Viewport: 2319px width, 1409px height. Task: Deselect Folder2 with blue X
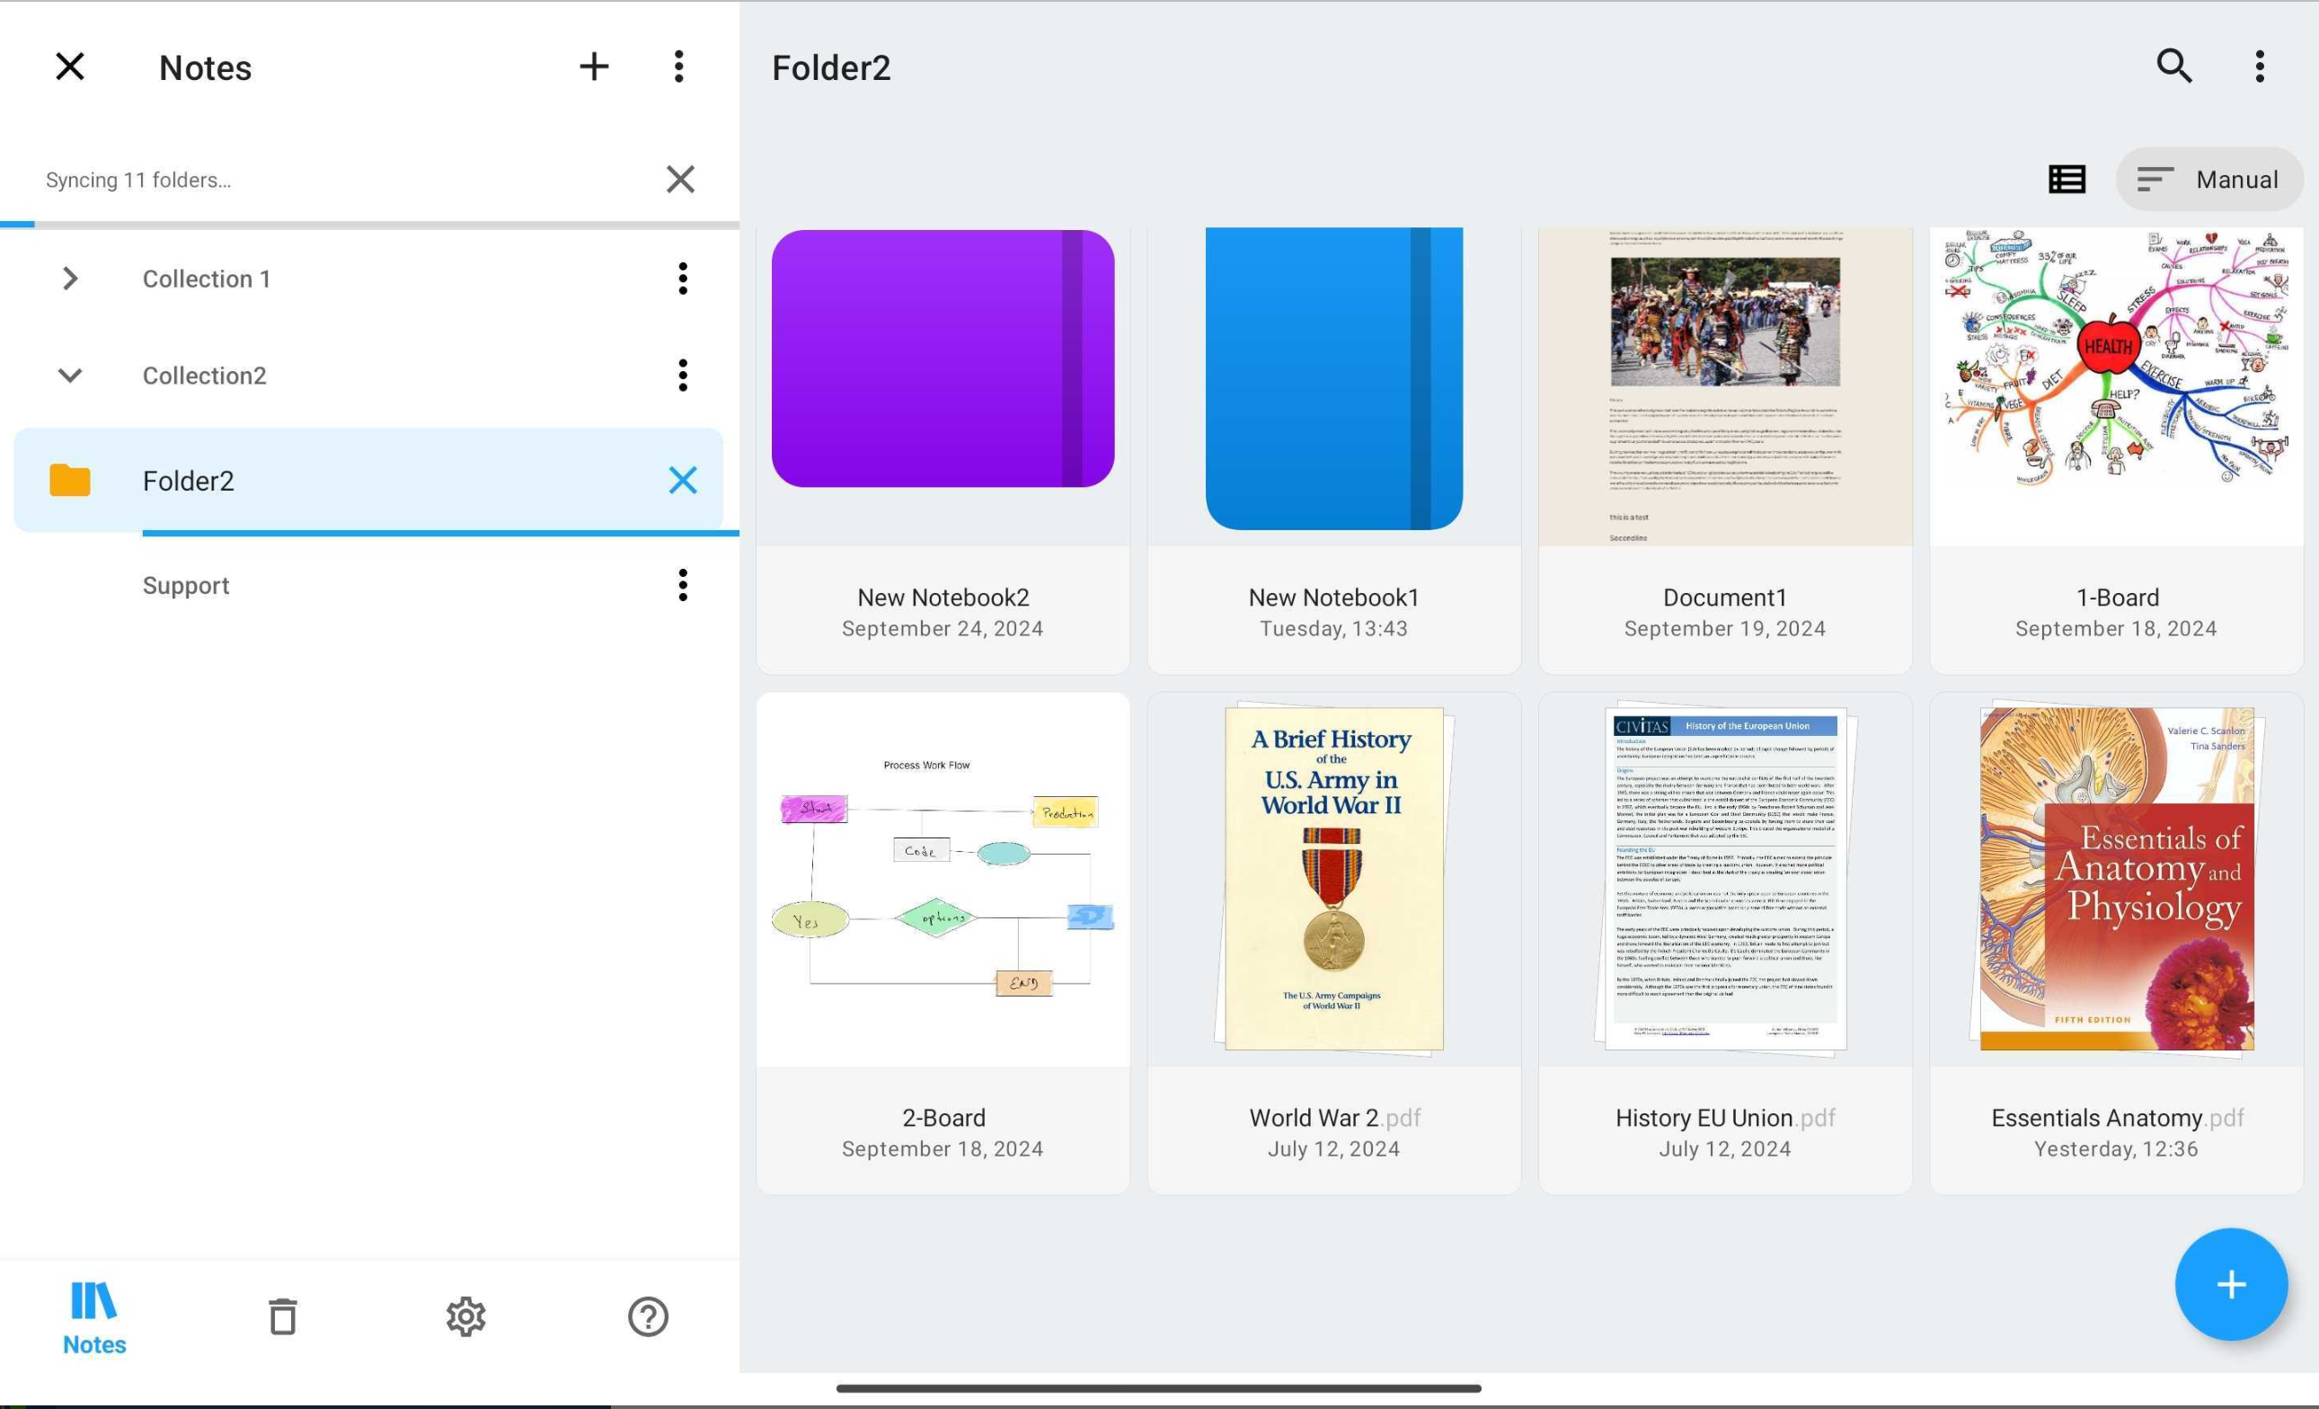[x=682, y=480]
